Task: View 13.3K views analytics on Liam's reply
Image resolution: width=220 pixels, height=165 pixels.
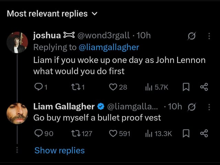Action: coord(158,133)
